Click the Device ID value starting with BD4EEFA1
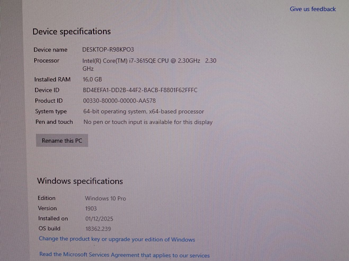Screen dimensions: 349x261 (140, 90)
